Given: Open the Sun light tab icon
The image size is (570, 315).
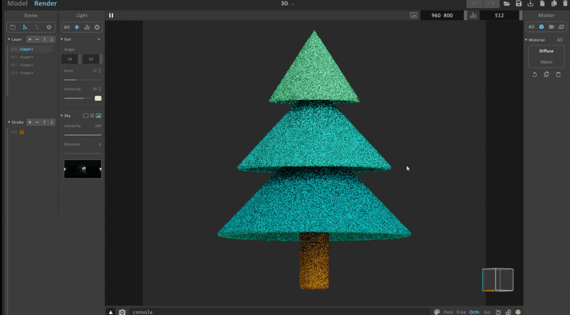Looking at the screenshot, I should (x=77, y=28).
